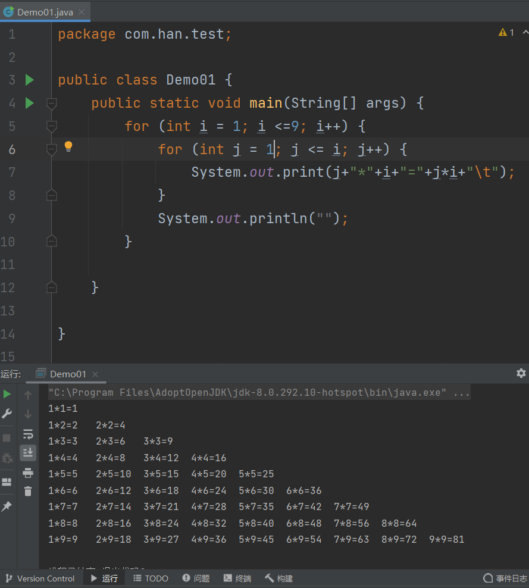Open the Version Control tool window
This screenshot has height=588, width=529.
coord(40,578)
